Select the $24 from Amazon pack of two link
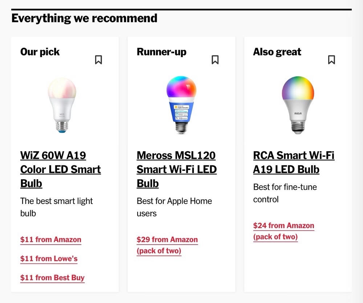The image size is (363, 303). [284, 231]
